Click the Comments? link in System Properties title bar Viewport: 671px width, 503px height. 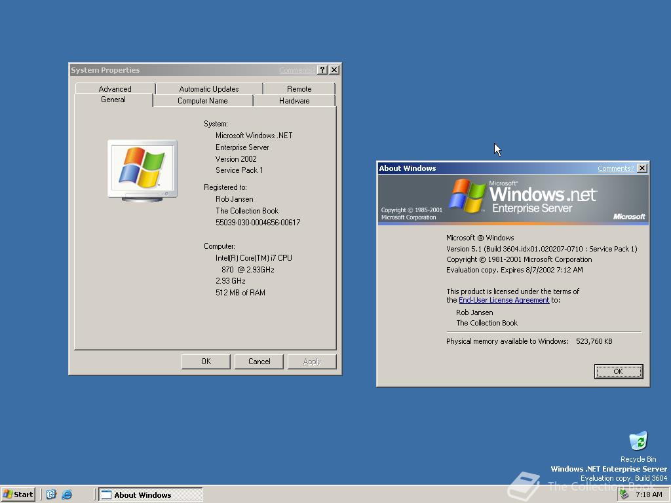[x=297, y=70]
